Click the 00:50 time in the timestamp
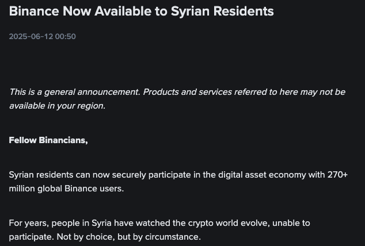This screenshot has width=365, height=246. click(65, 37)
